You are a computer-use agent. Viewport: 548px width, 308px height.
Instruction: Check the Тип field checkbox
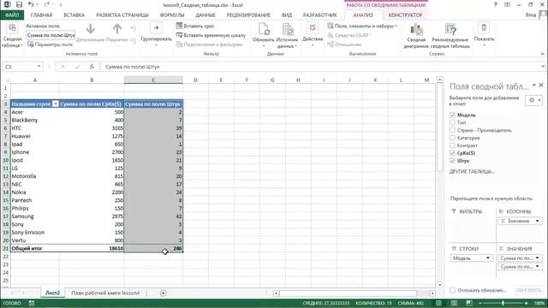[452, 122]
